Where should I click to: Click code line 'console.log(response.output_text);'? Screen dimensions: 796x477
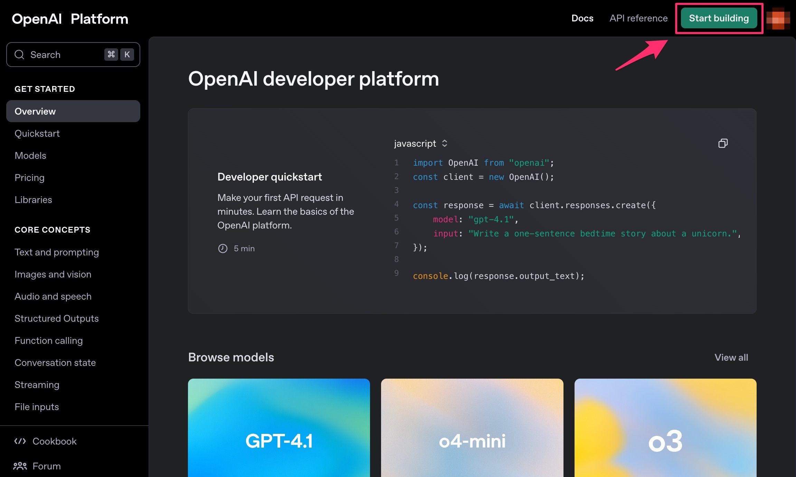coord(499,276)
